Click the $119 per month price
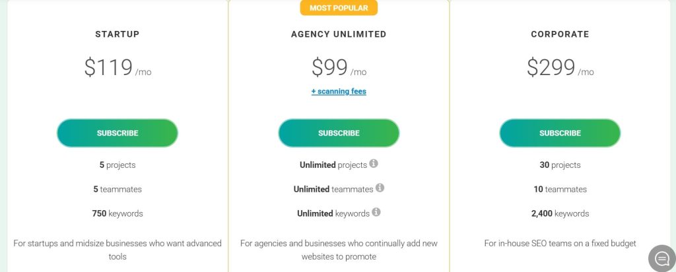676x272 pixels. (x=118, y=67)
